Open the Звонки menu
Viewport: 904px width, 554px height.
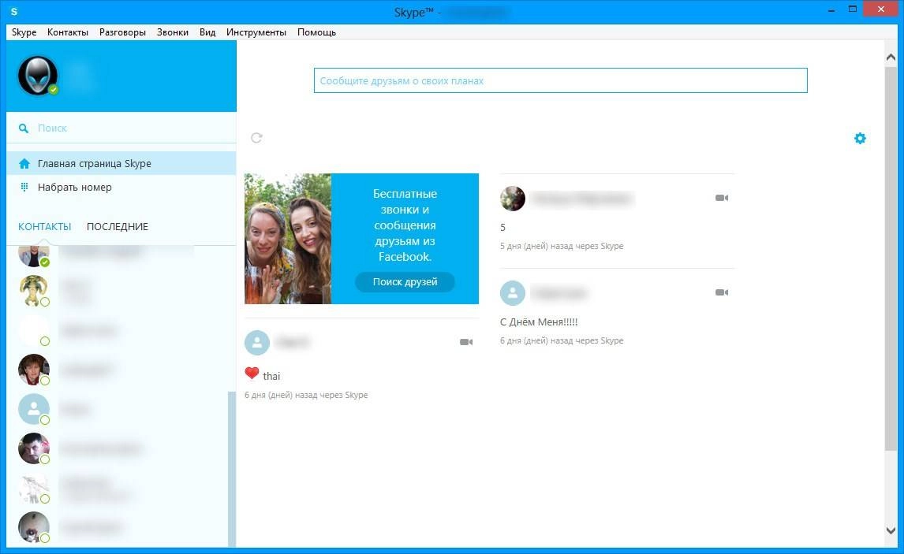click(173, 32)
